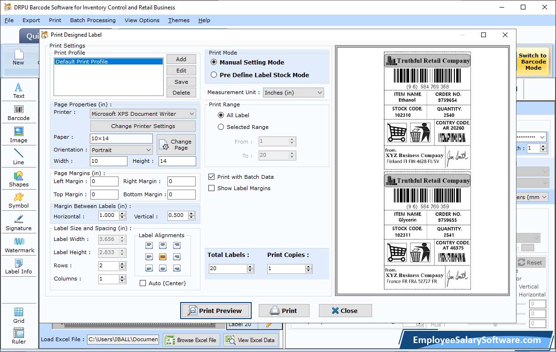Click the Save profile button

click(x=181, y=81)
